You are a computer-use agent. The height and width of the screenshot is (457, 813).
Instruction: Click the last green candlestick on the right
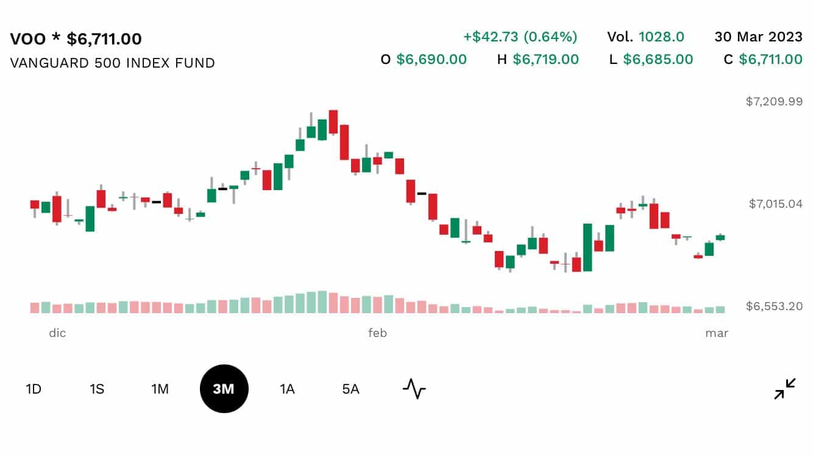[720, 237]
